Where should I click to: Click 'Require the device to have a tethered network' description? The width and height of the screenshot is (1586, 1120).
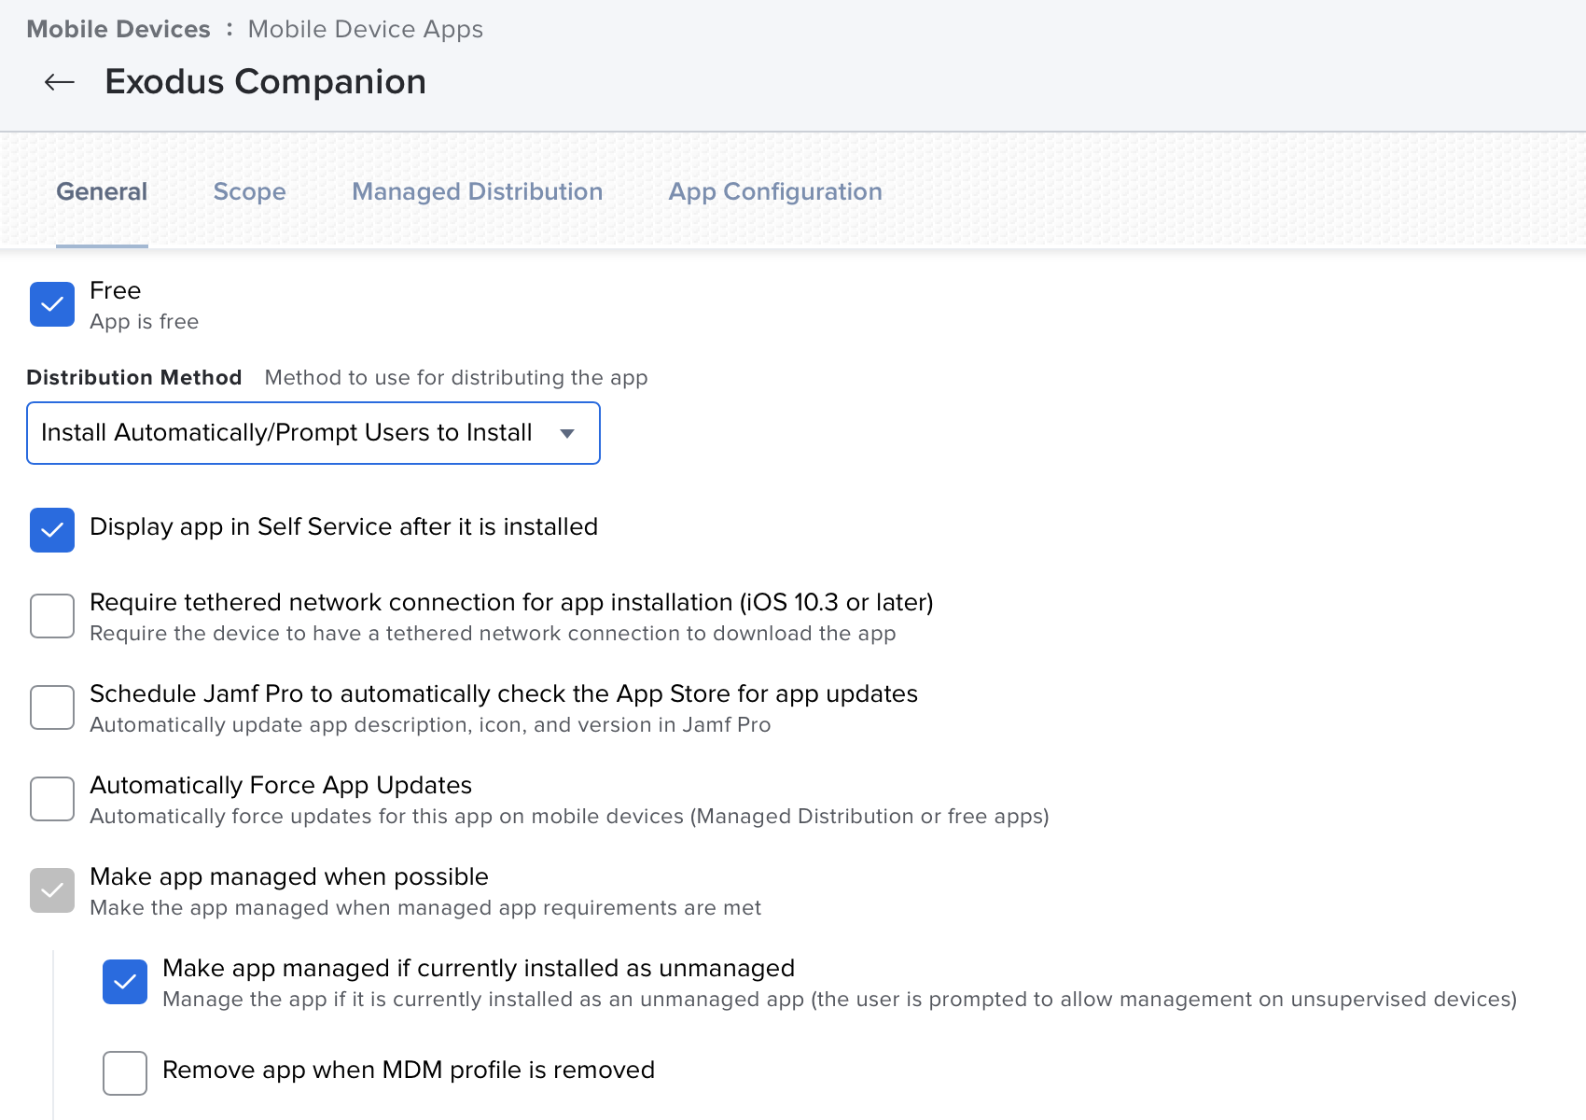493,634
